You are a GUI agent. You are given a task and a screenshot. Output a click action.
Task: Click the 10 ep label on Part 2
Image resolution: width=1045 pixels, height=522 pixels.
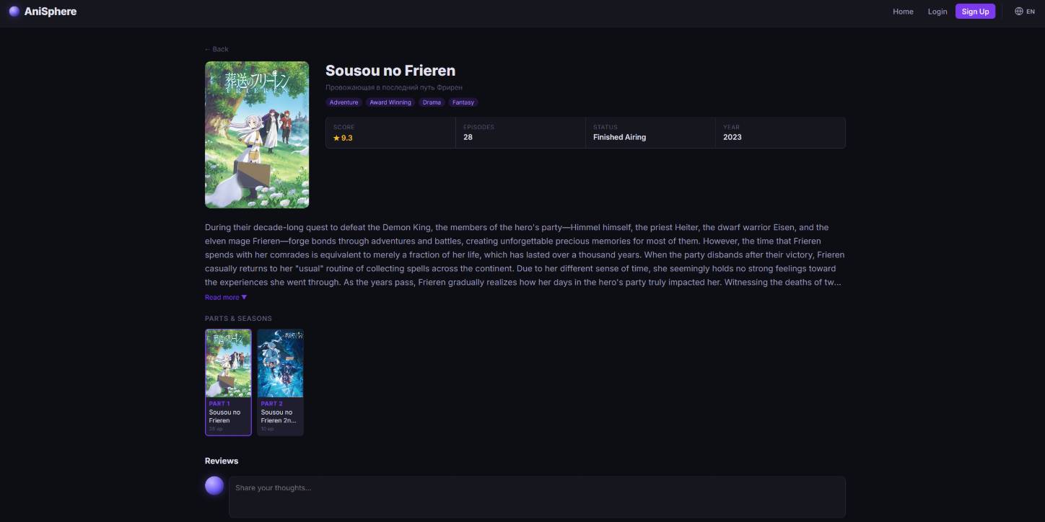(x=268, y=429)
